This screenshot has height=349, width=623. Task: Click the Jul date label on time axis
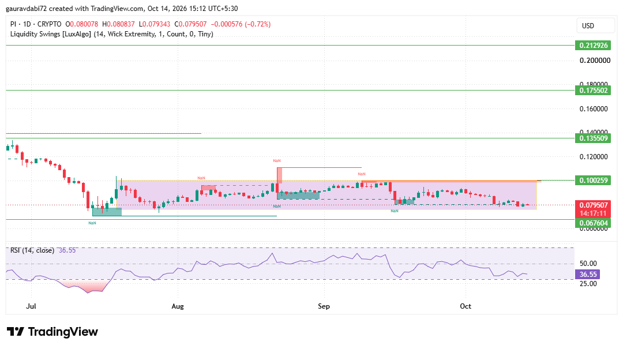(31, 306)
